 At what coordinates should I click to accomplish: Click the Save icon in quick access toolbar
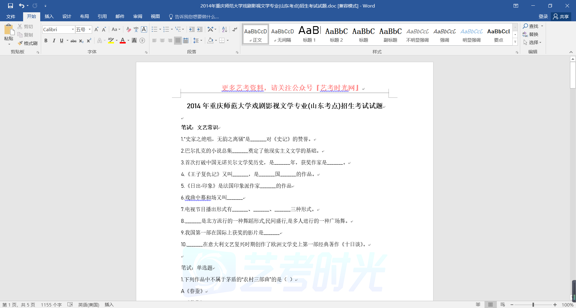[x=10, y=6]
